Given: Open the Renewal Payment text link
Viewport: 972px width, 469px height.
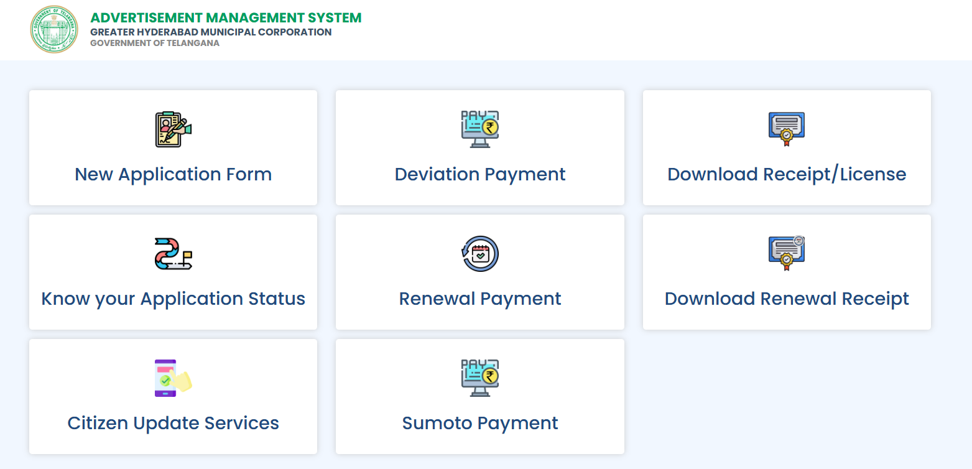Looking at the screenshot, I should point(479,299).
